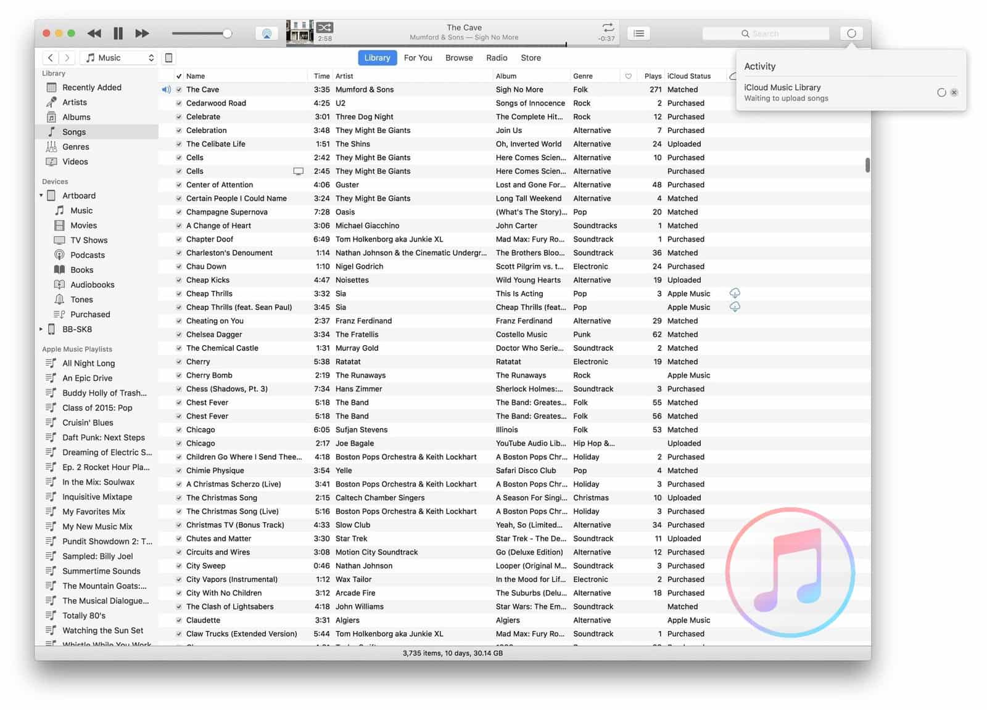This screenshot has height=710, width=987.
Task: Cancel the iCloud Music Library upload
Action: 954,92
